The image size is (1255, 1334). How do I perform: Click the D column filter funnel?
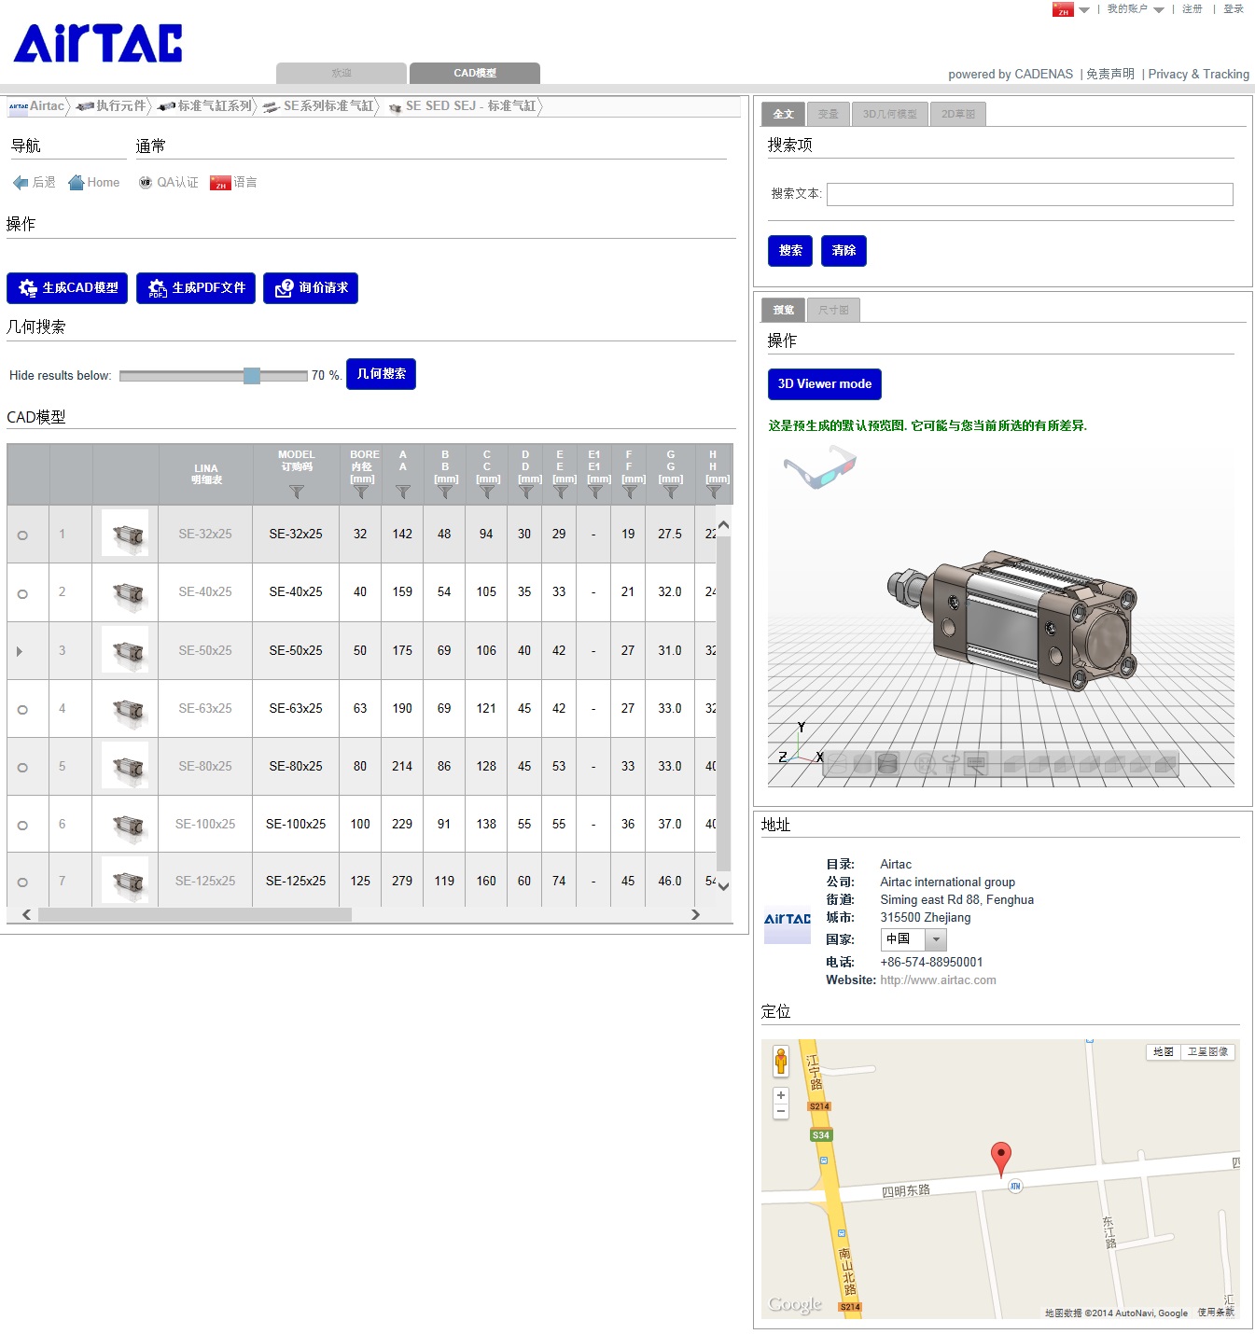525,492
